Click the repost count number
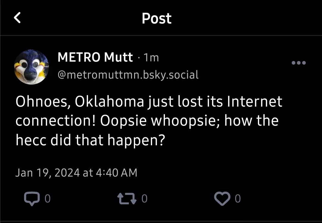This screenshot has height=223, width=322. 144,199
